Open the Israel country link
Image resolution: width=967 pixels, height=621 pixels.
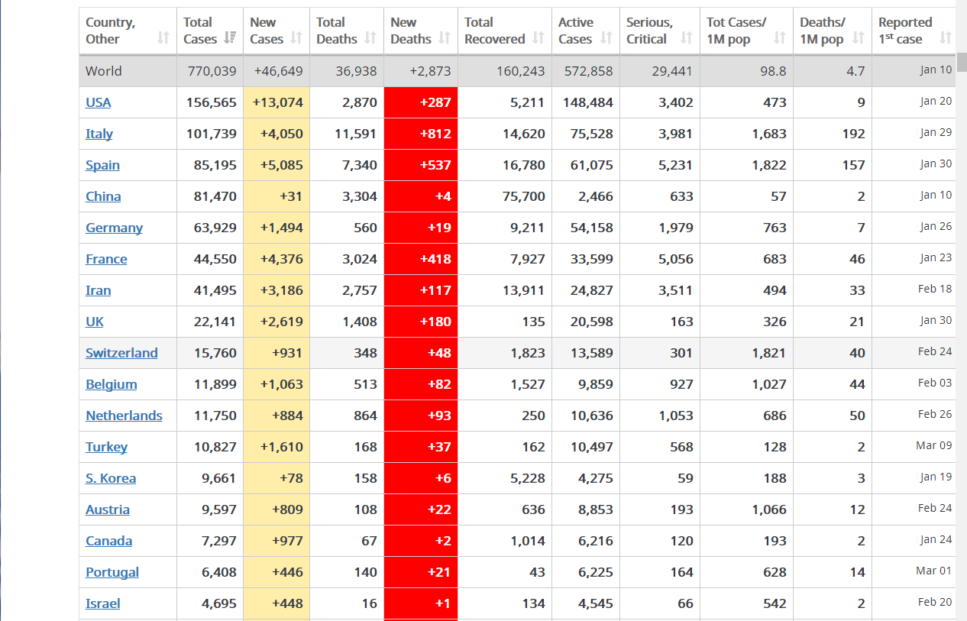click(x=103, y=603)
